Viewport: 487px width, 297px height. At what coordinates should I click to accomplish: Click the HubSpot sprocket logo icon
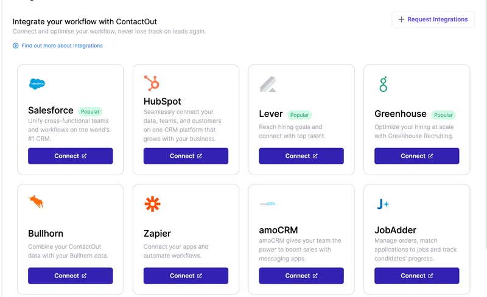click(x=152, y=83)
